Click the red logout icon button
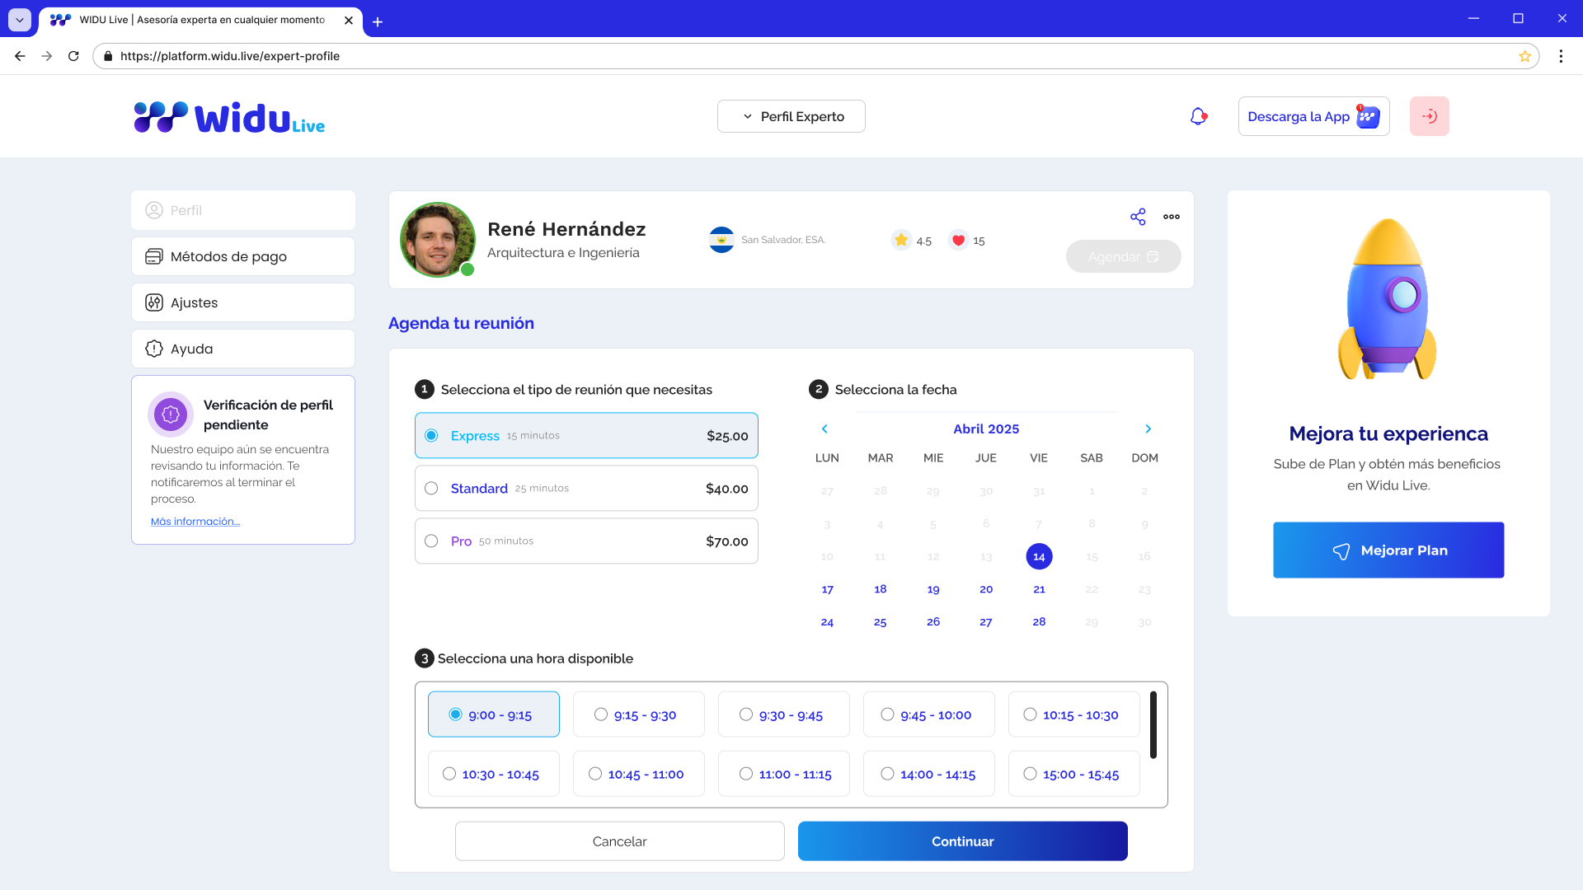The image size is (1583, 890). point(1429,116)
